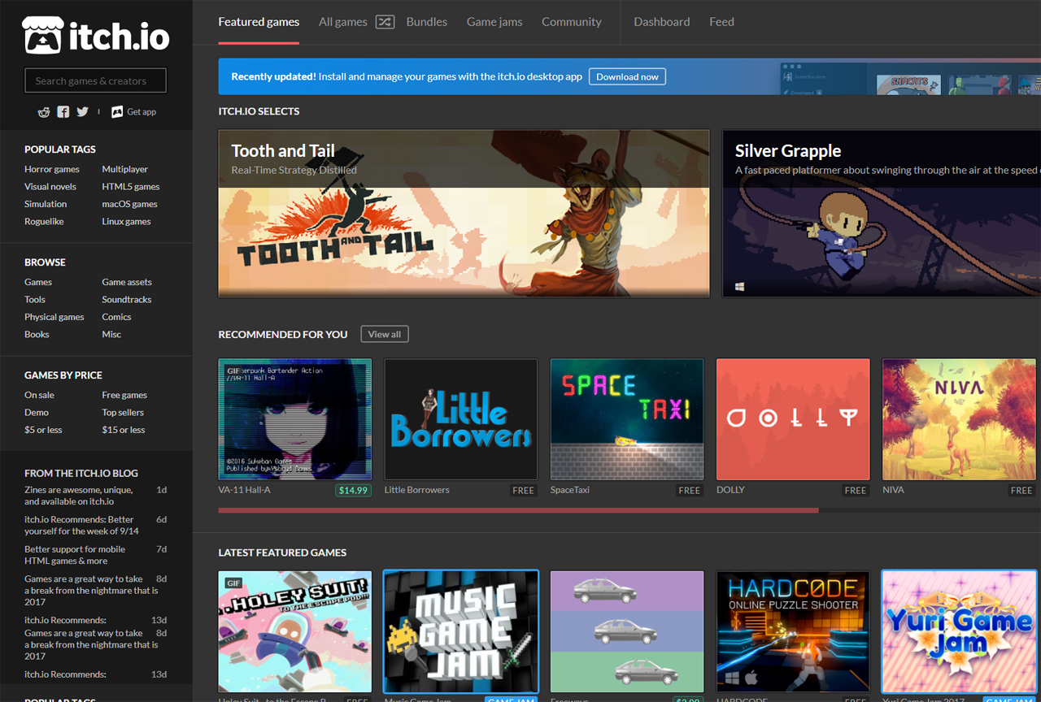Open Books under Browse

(x=37, y=334)
